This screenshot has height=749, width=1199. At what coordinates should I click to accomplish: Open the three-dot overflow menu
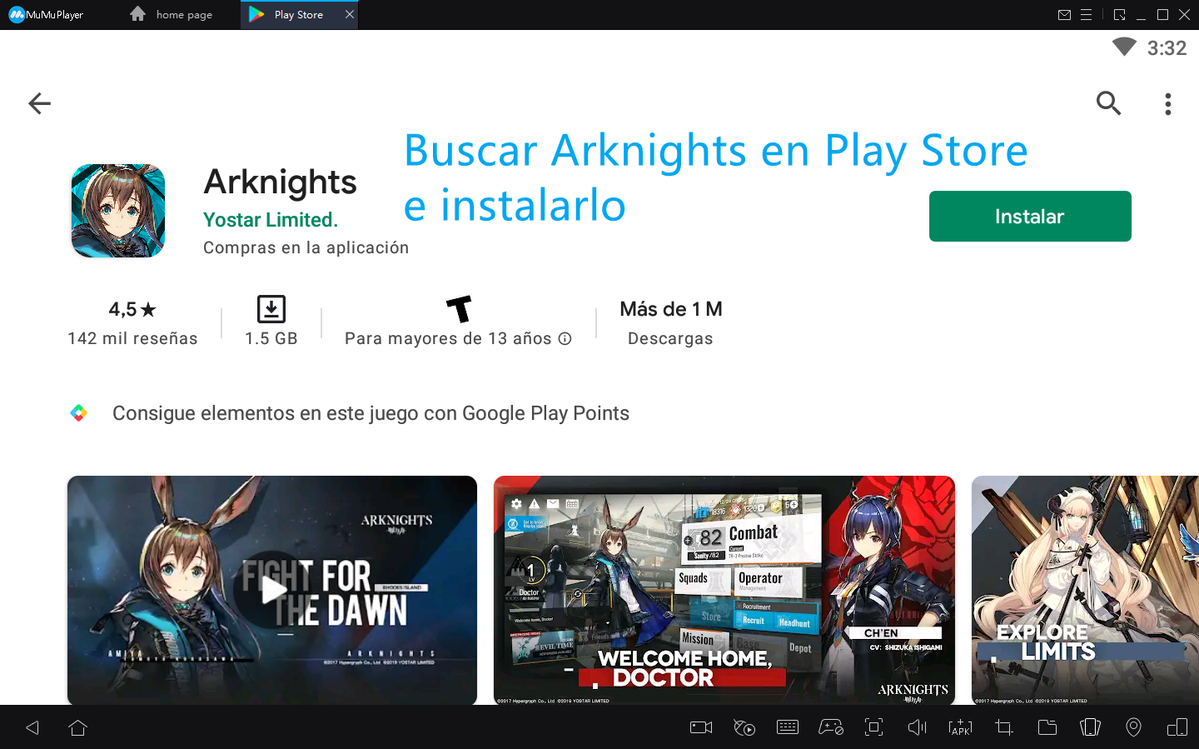tap(1167, 104)
